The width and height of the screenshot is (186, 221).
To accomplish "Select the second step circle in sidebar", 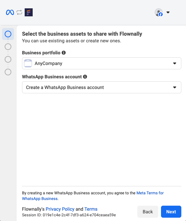I will pos(8,47).
